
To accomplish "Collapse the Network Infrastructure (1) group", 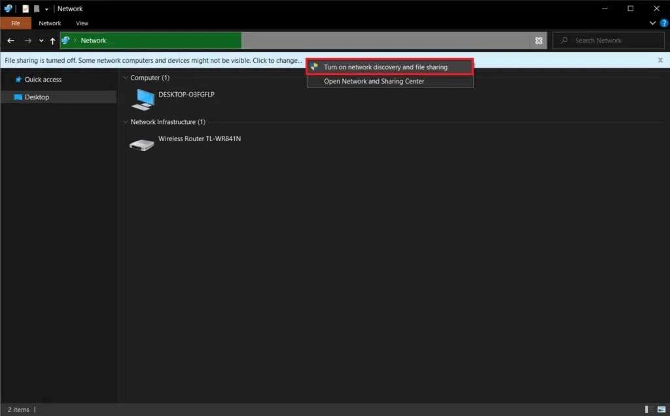I will 126,122.
